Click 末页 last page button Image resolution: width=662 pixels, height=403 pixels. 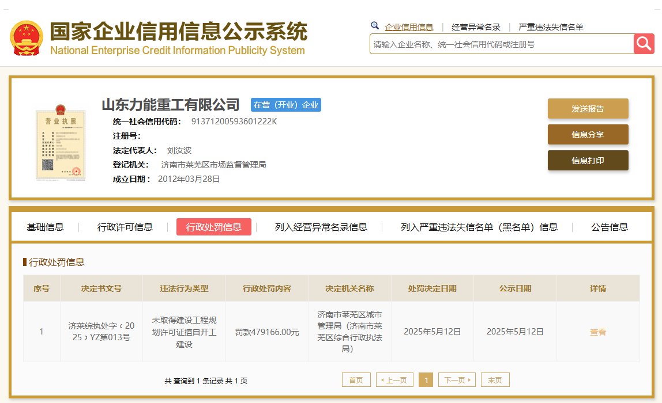(x=495, y=380)
